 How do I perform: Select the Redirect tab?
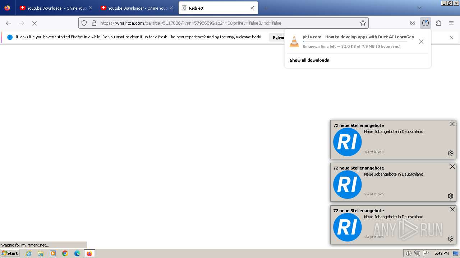tap(218, 8)
